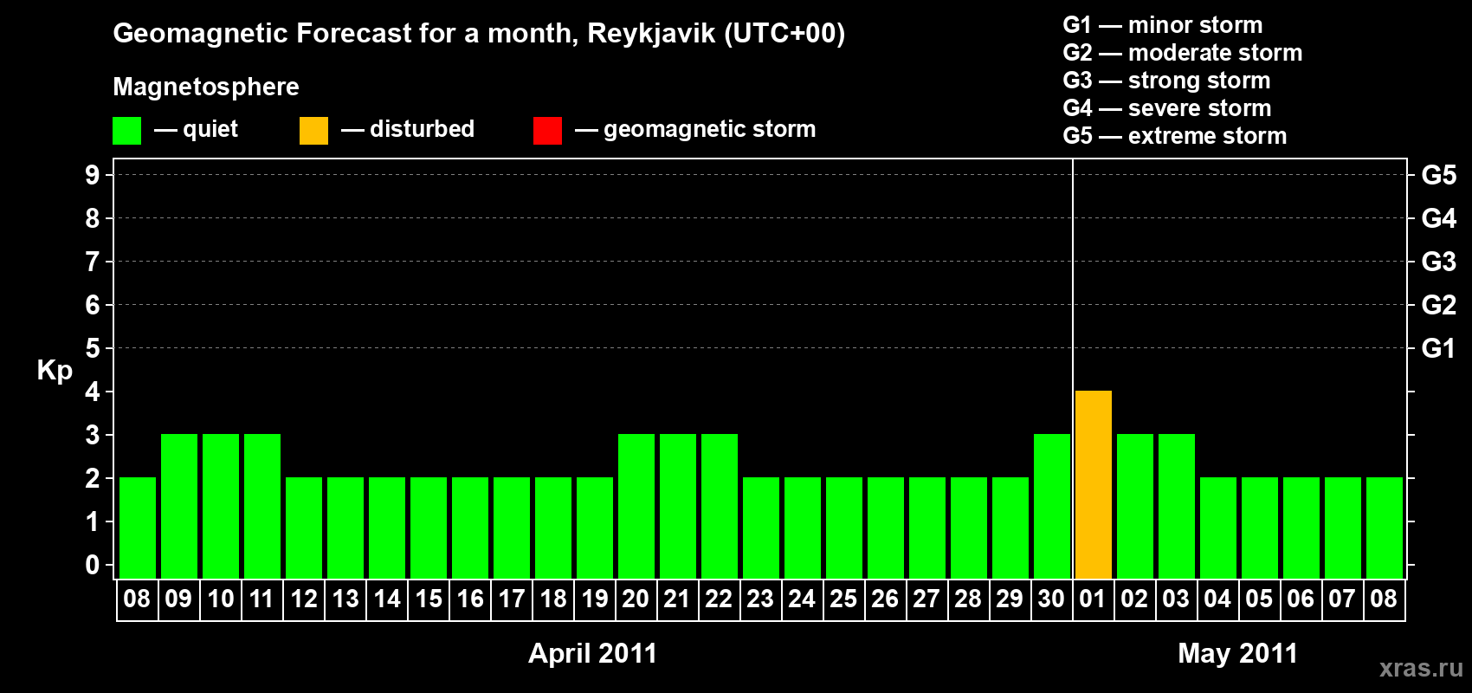Click the date label 18
Viewport: 1472px width, 693px height.
552,599
